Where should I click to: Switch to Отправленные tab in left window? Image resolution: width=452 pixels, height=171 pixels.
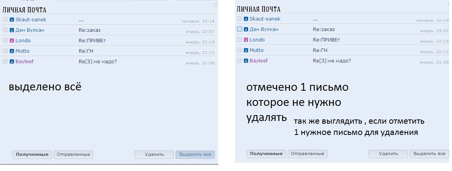(73, 155)
